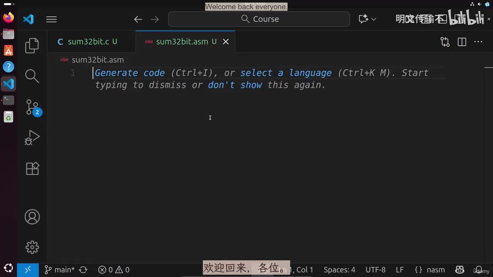The image size is (493, 277).
Task: Click the select a language link
Action: (286, 73)
